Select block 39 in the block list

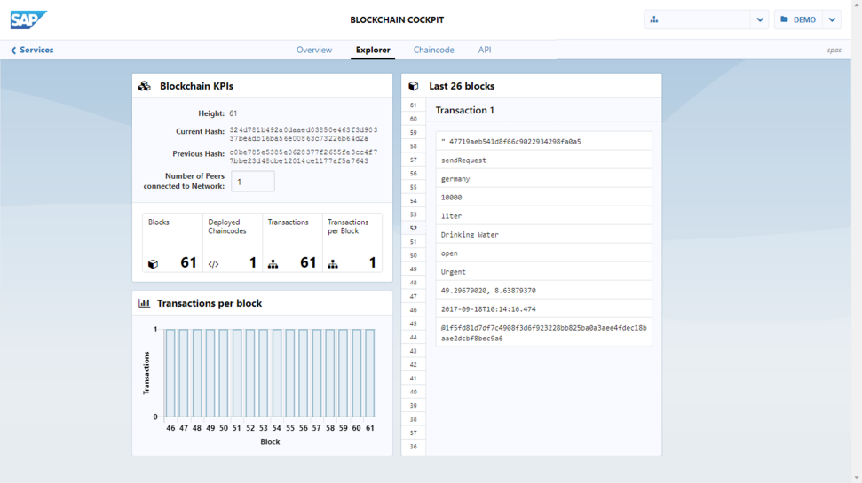point(414,406)
